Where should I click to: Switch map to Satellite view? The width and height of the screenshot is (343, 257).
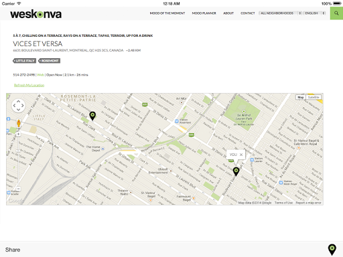pos(314,97)
